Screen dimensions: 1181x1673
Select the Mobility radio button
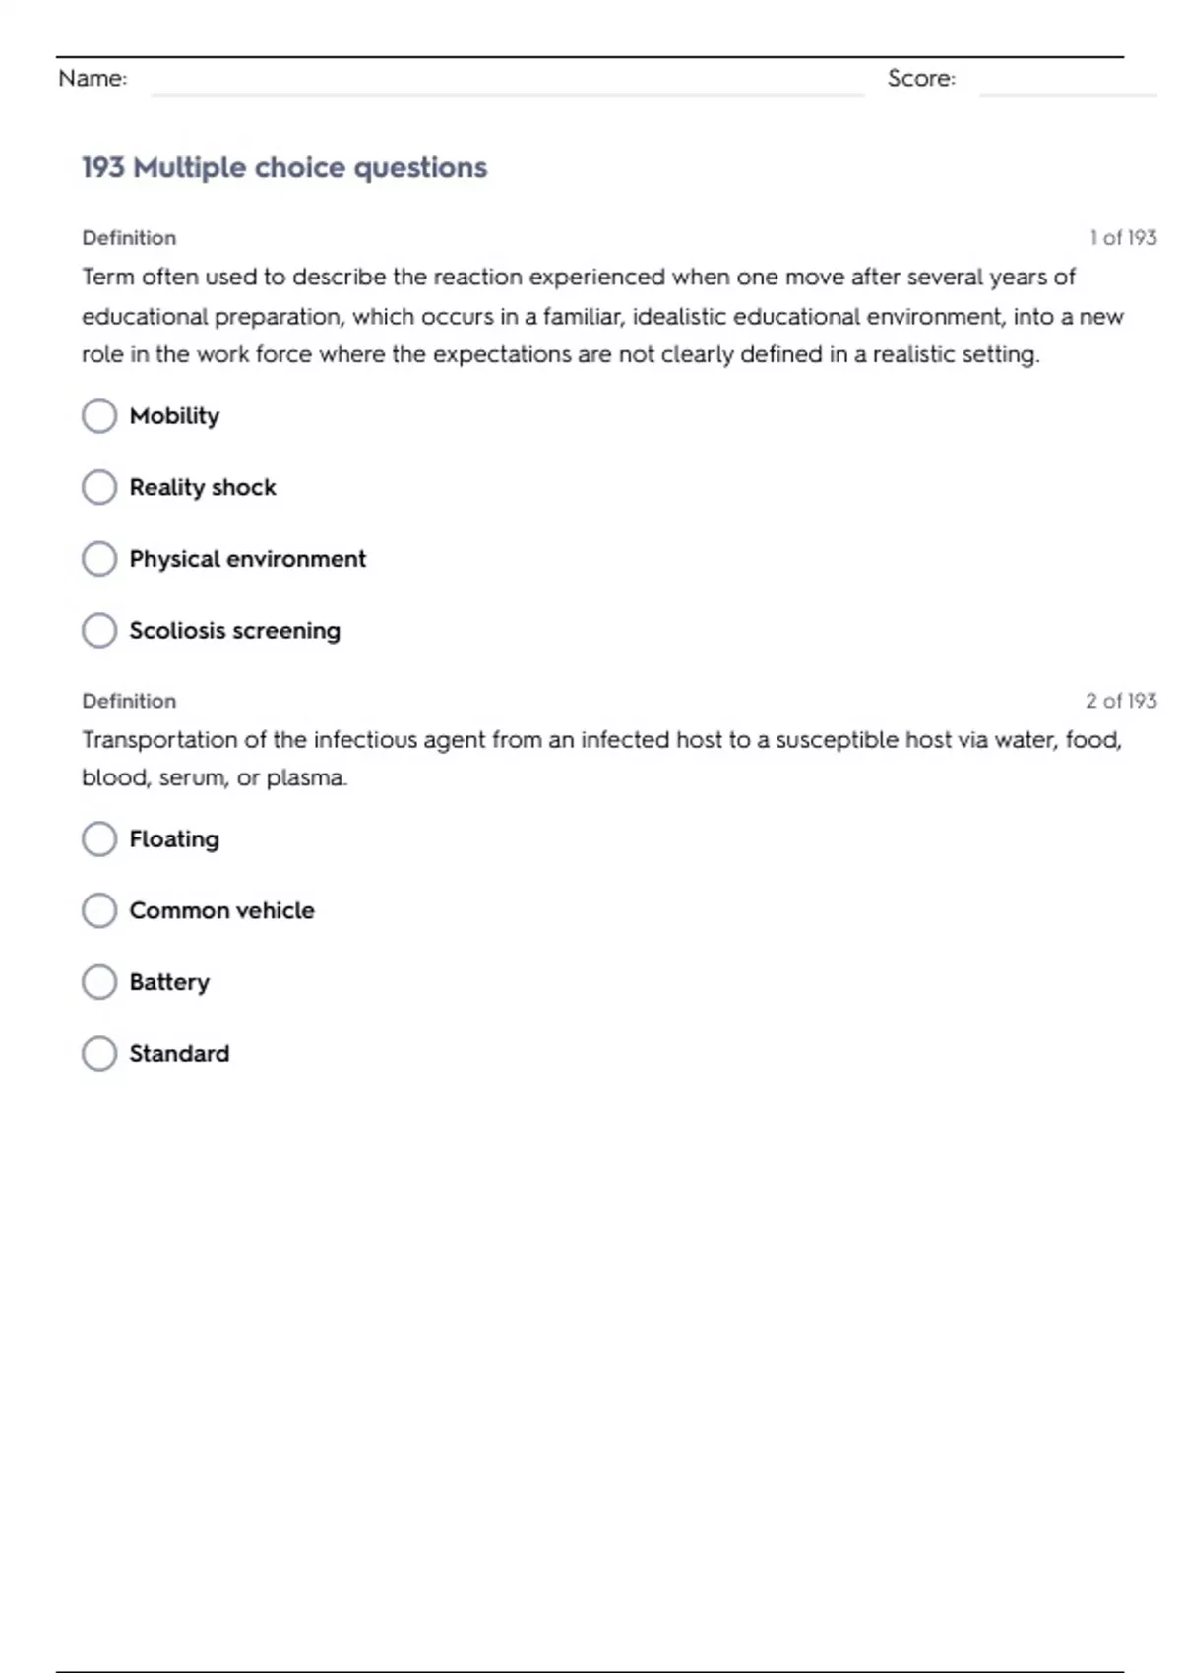click(x=99, y=415)
